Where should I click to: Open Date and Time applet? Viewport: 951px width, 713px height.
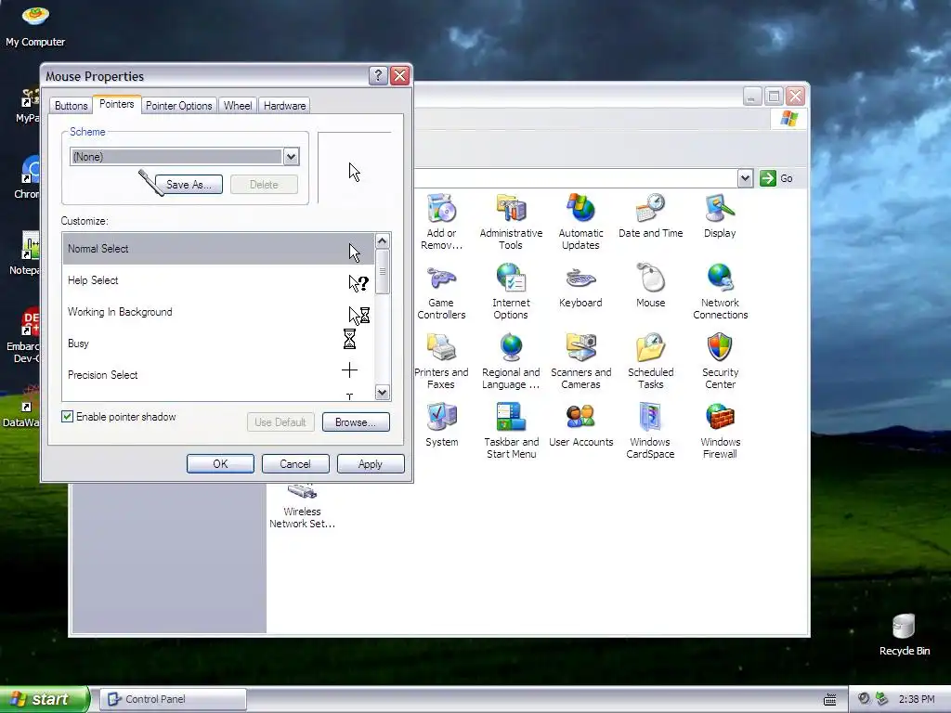point(650,215)
